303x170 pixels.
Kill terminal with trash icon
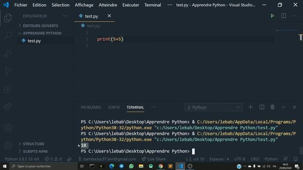[x=272, y=107]
